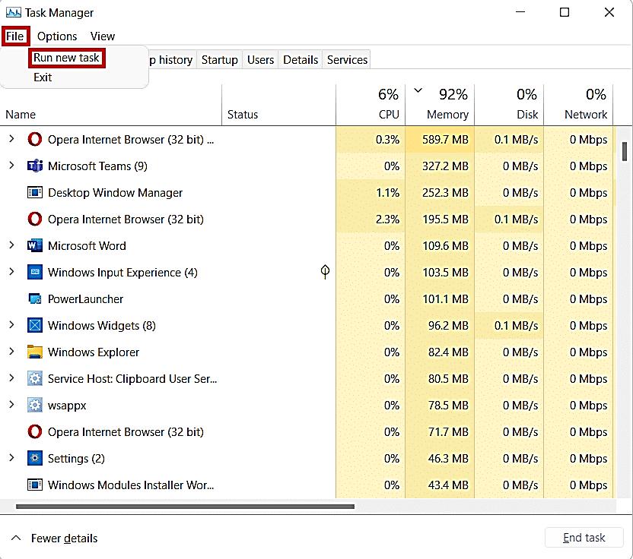Select the Desktop Window Manager icon
This screenshot has height=559, width=633.
(34, 192)
